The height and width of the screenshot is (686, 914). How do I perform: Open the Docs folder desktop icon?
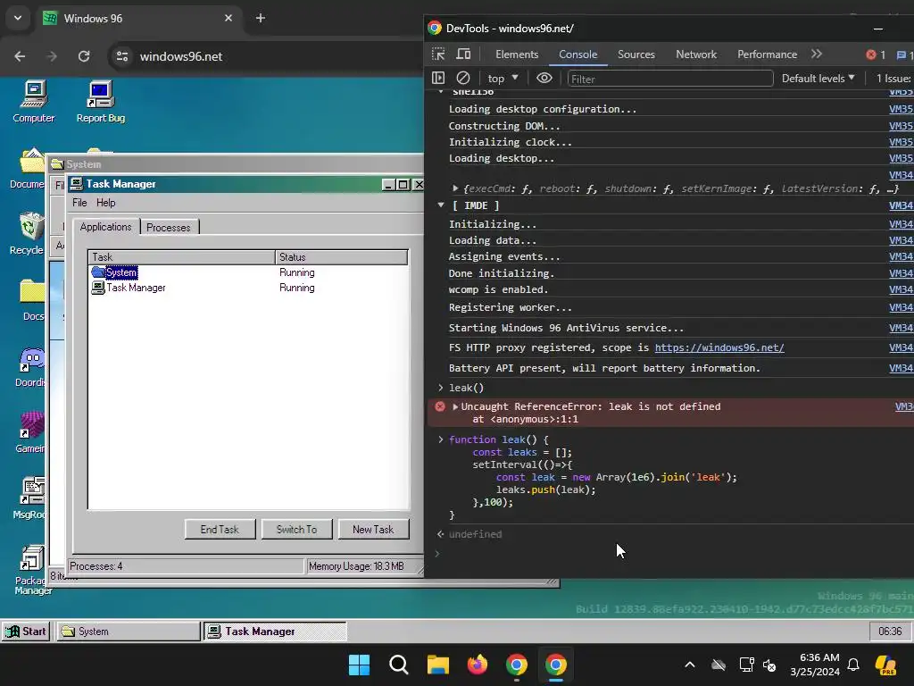pyautogui.click(x=31, y=300)
